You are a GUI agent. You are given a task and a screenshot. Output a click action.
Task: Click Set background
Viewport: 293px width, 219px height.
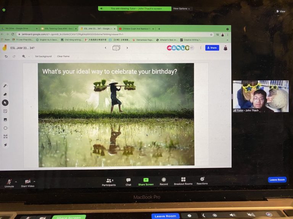coord(43,56)
